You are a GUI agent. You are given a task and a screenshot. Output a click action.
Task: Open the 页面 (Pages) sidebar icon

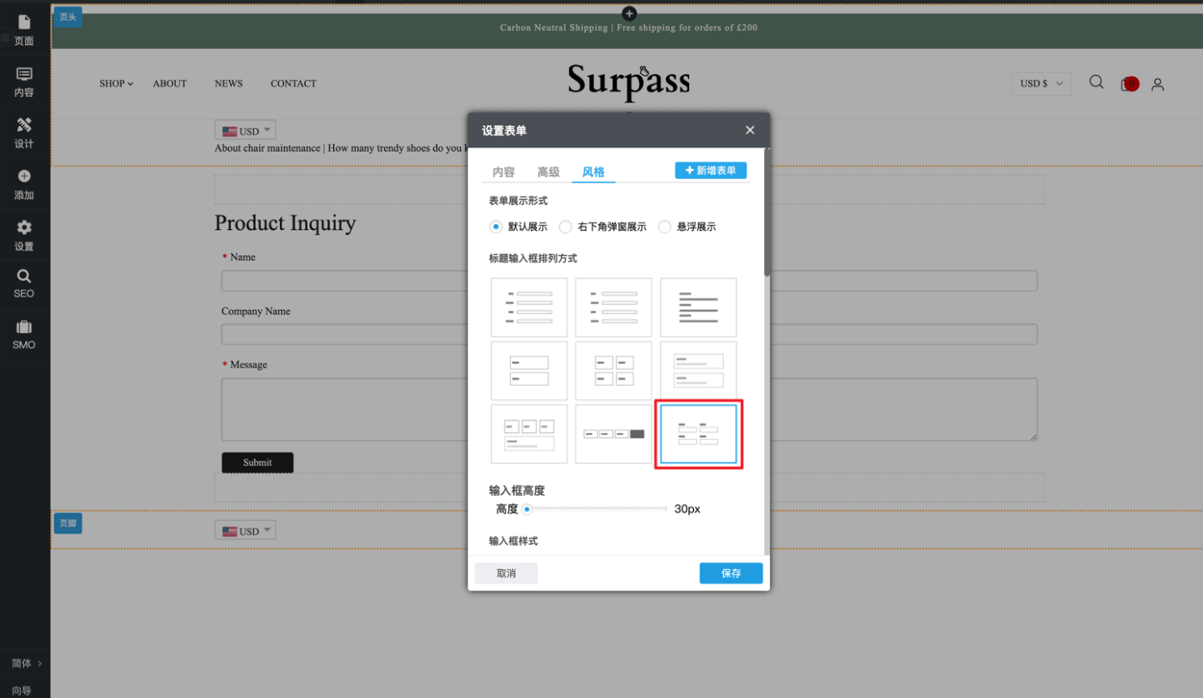tap(24, 30)
